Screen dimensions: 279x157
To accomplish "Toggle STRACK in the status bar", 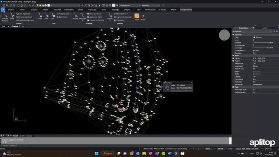I will (220, 149).
